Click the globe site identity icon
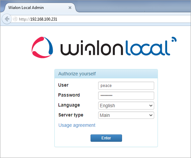The image size is (191, 158). coord(15,19)
